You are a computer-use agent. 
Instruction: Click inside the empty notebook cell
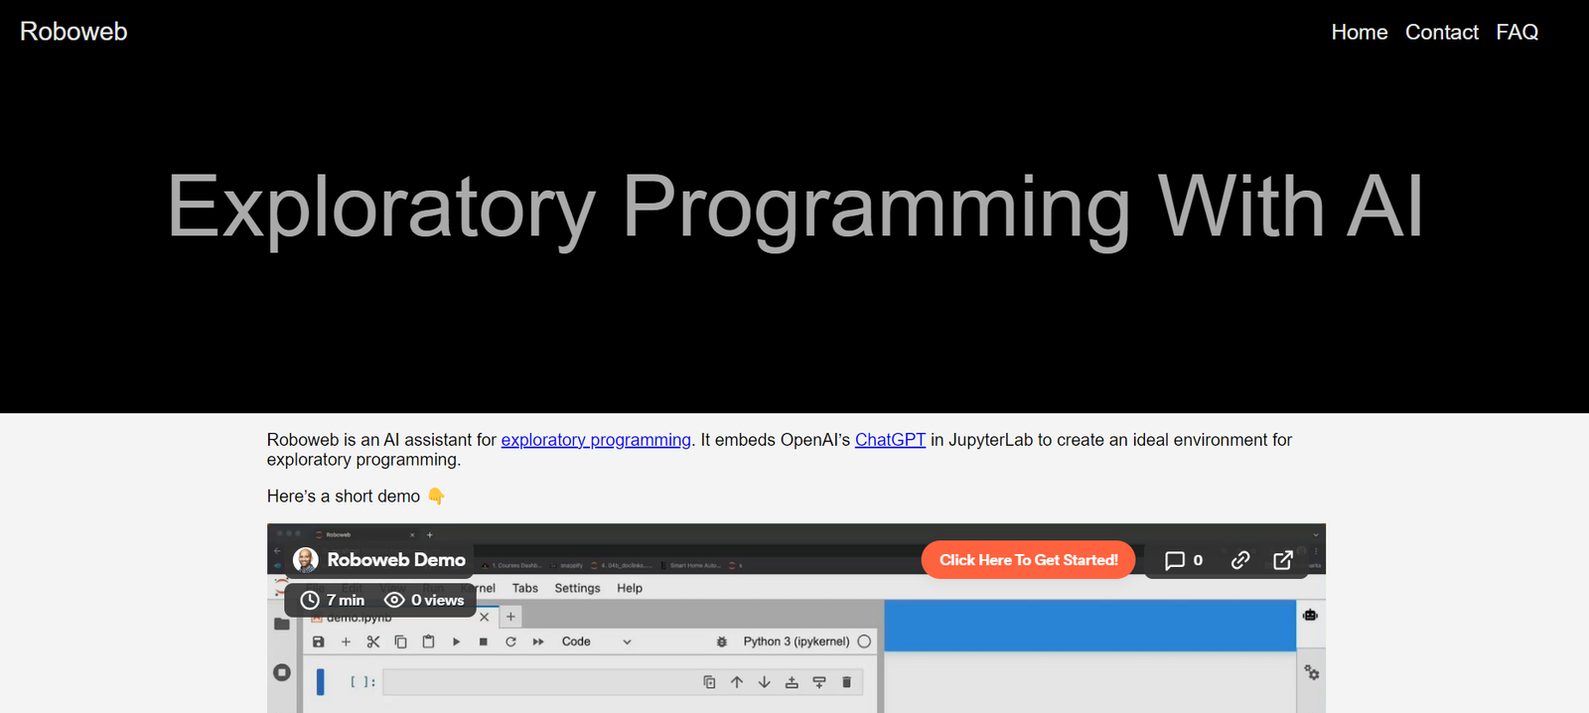536,682
